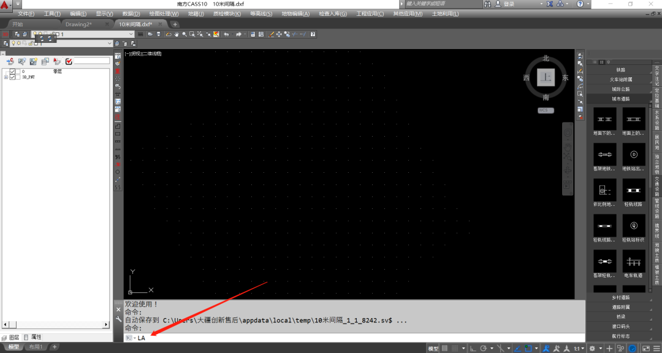
Task: Click the customization three-lines status icon
Action: tap(656, 348)
